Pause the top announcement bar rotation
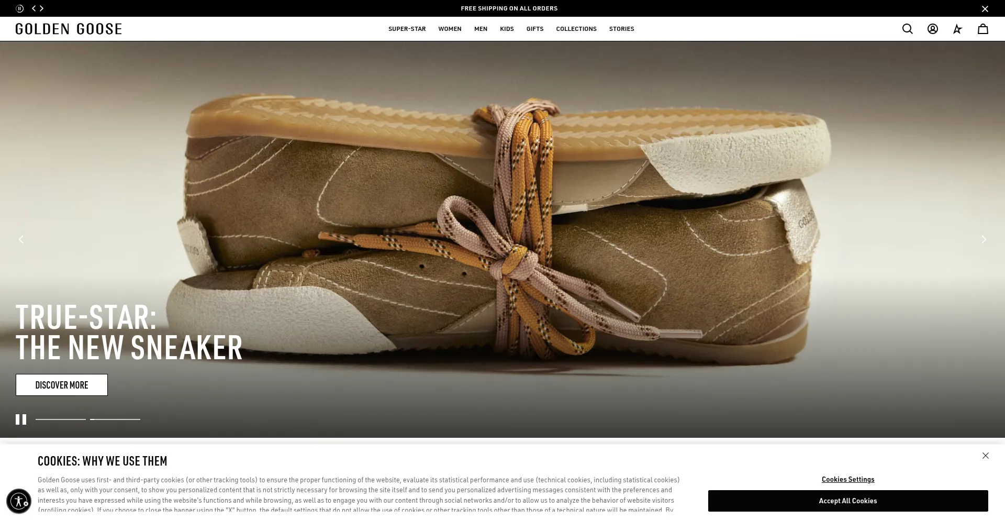 (20, 8)
